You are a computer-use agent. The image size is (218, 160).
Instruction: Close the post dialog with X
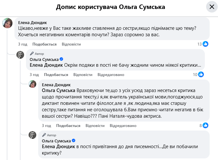pos(212,7)
